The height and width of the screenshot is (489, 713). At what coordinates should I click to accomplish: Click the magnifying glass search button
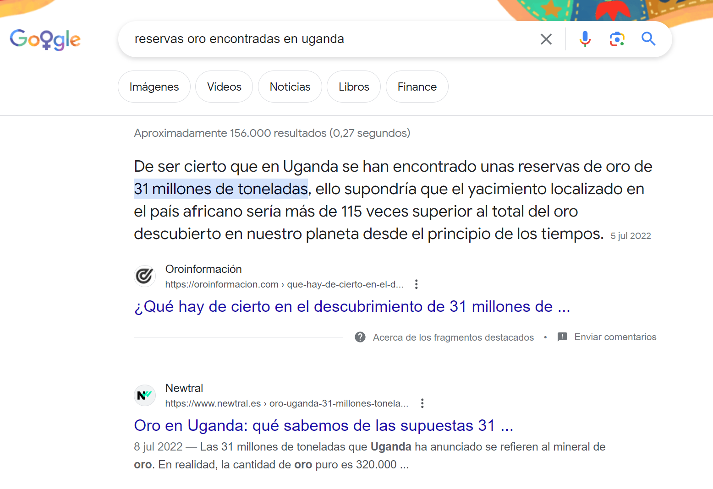648,39
